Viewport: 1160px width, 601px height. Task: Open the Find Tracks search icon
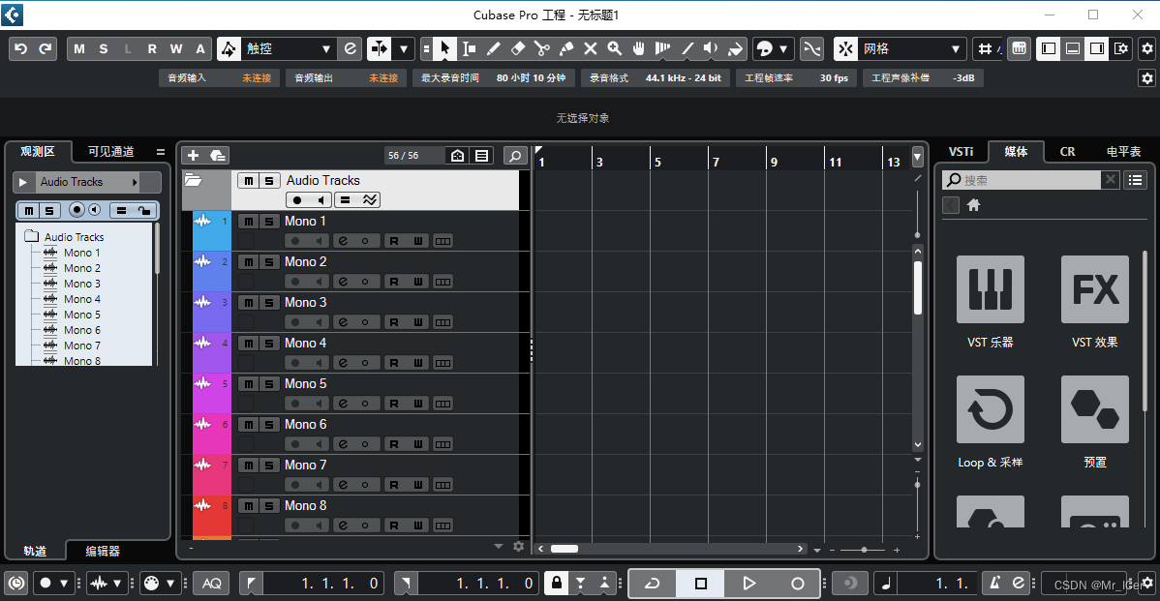coord(515,155)
